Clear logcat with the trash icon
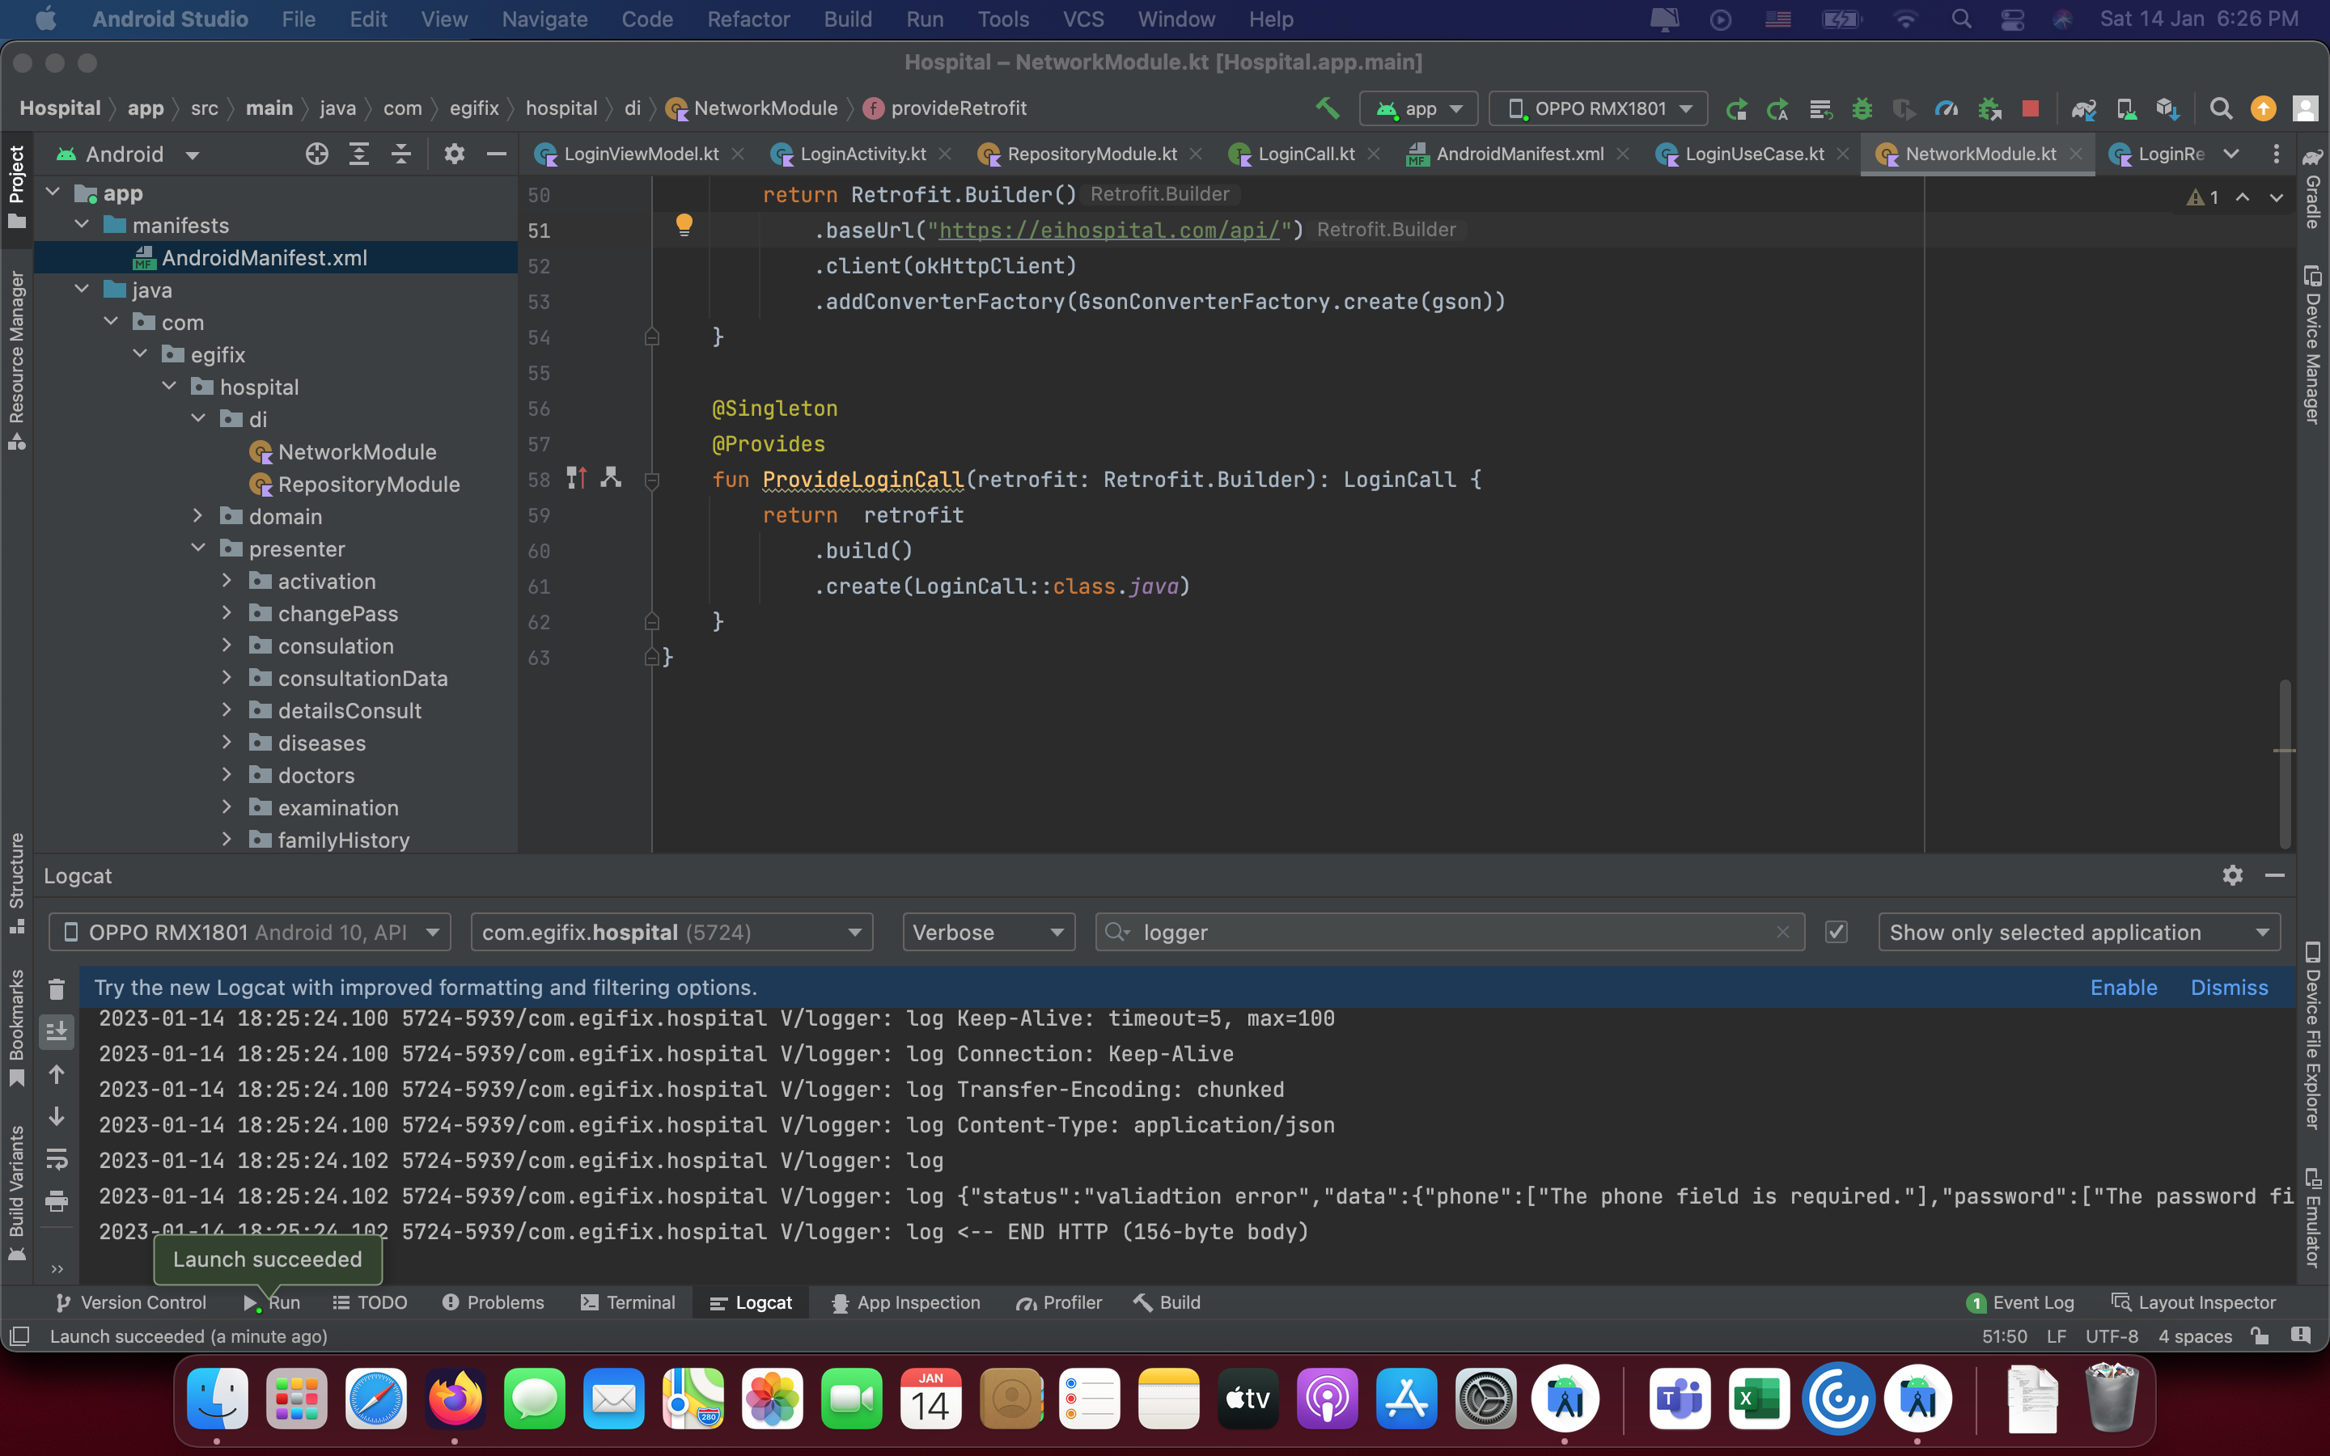This screenshot has height=1456, width=2330. [57, 989]
